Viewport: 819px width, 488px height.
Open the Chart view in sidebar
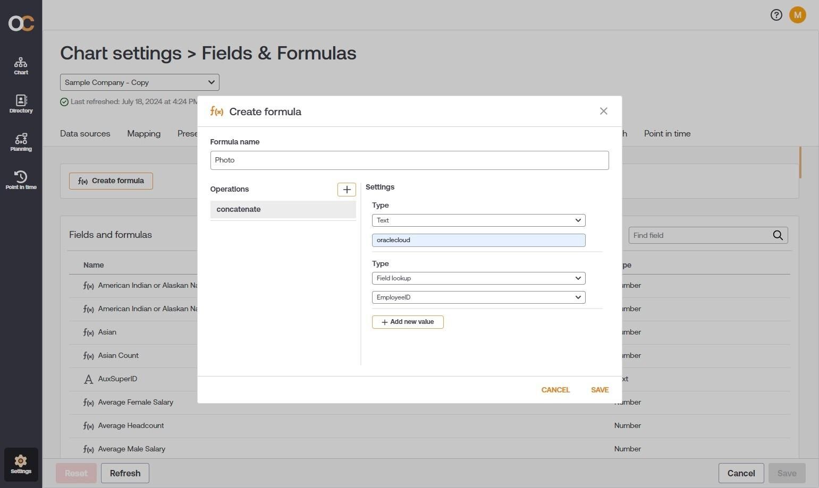21,66
